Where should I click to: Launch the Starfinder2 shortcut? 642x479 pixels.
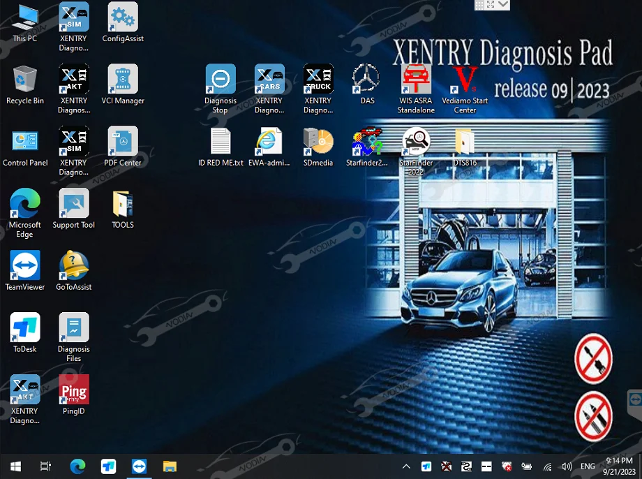click(x=367, y=147)
